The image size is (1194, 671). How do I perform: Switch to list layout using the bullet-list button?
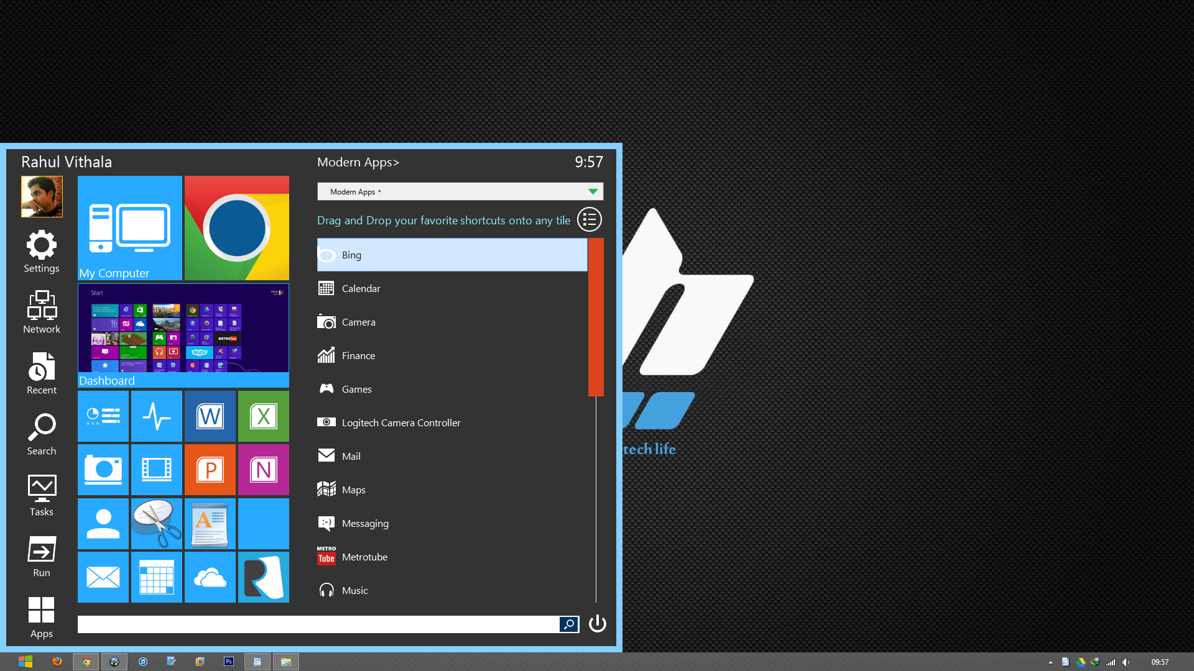pos(589,219)
